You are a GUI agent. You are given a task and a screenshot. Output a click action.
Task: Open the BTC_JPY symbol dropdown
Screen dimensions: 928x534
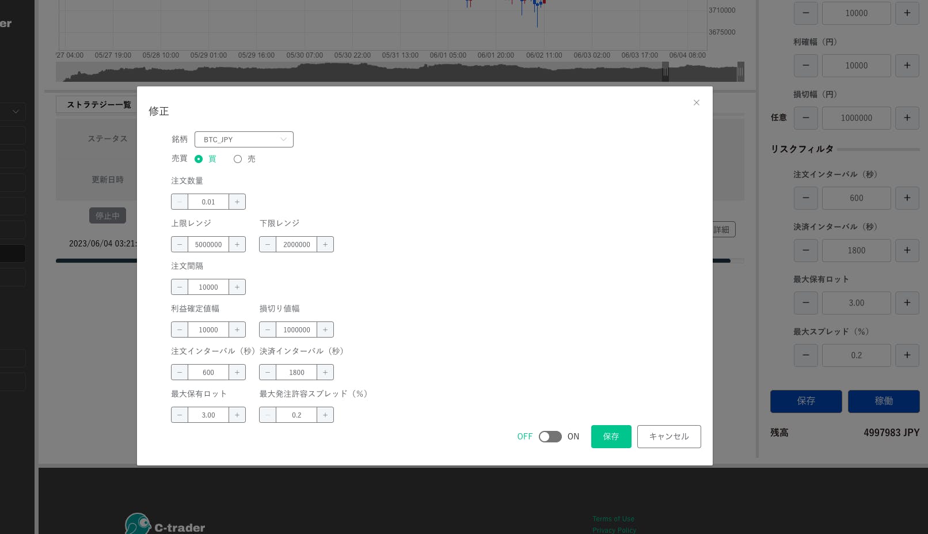pyautogui.click(x=244, y=139)
